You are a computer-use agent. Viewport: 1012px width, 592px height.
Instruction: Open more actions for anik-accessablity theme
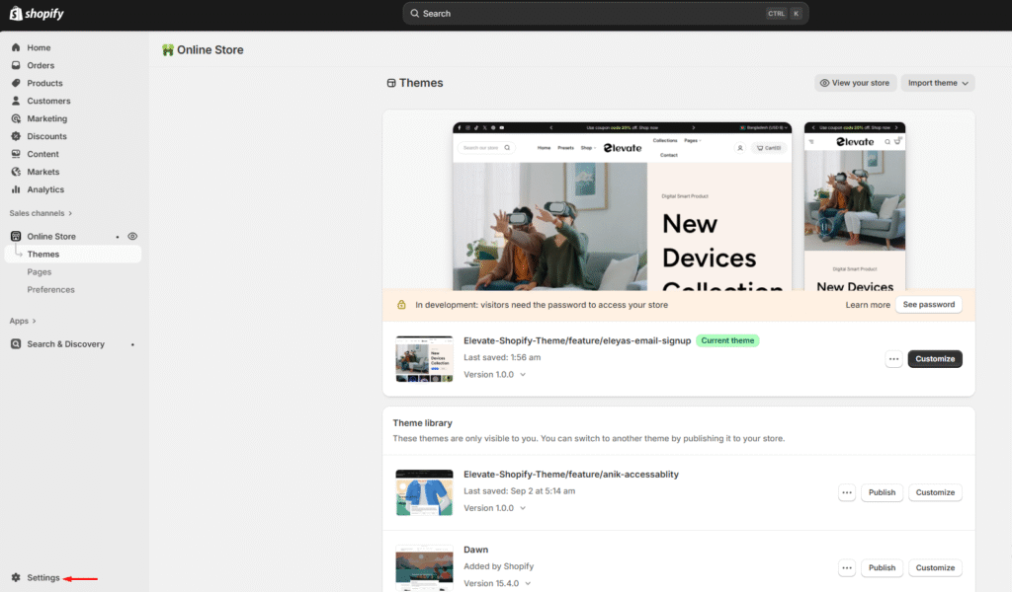click(x=847, y=492)
